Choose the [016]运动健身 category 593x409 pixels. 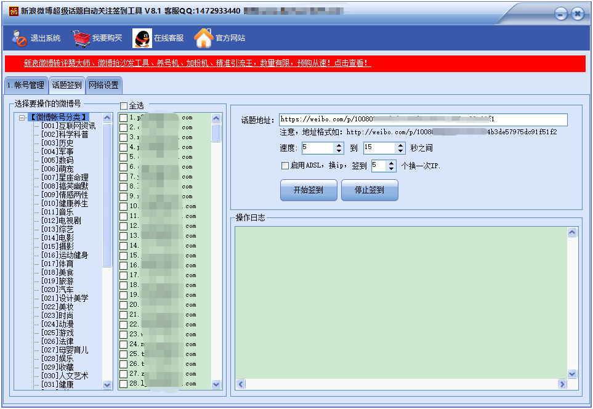[65, 256]
